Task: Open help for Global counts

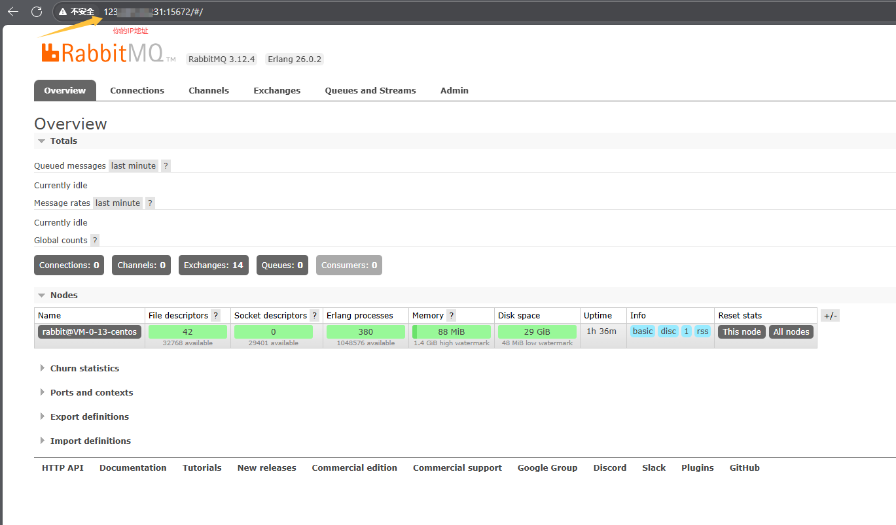Action: pos(95,240)
